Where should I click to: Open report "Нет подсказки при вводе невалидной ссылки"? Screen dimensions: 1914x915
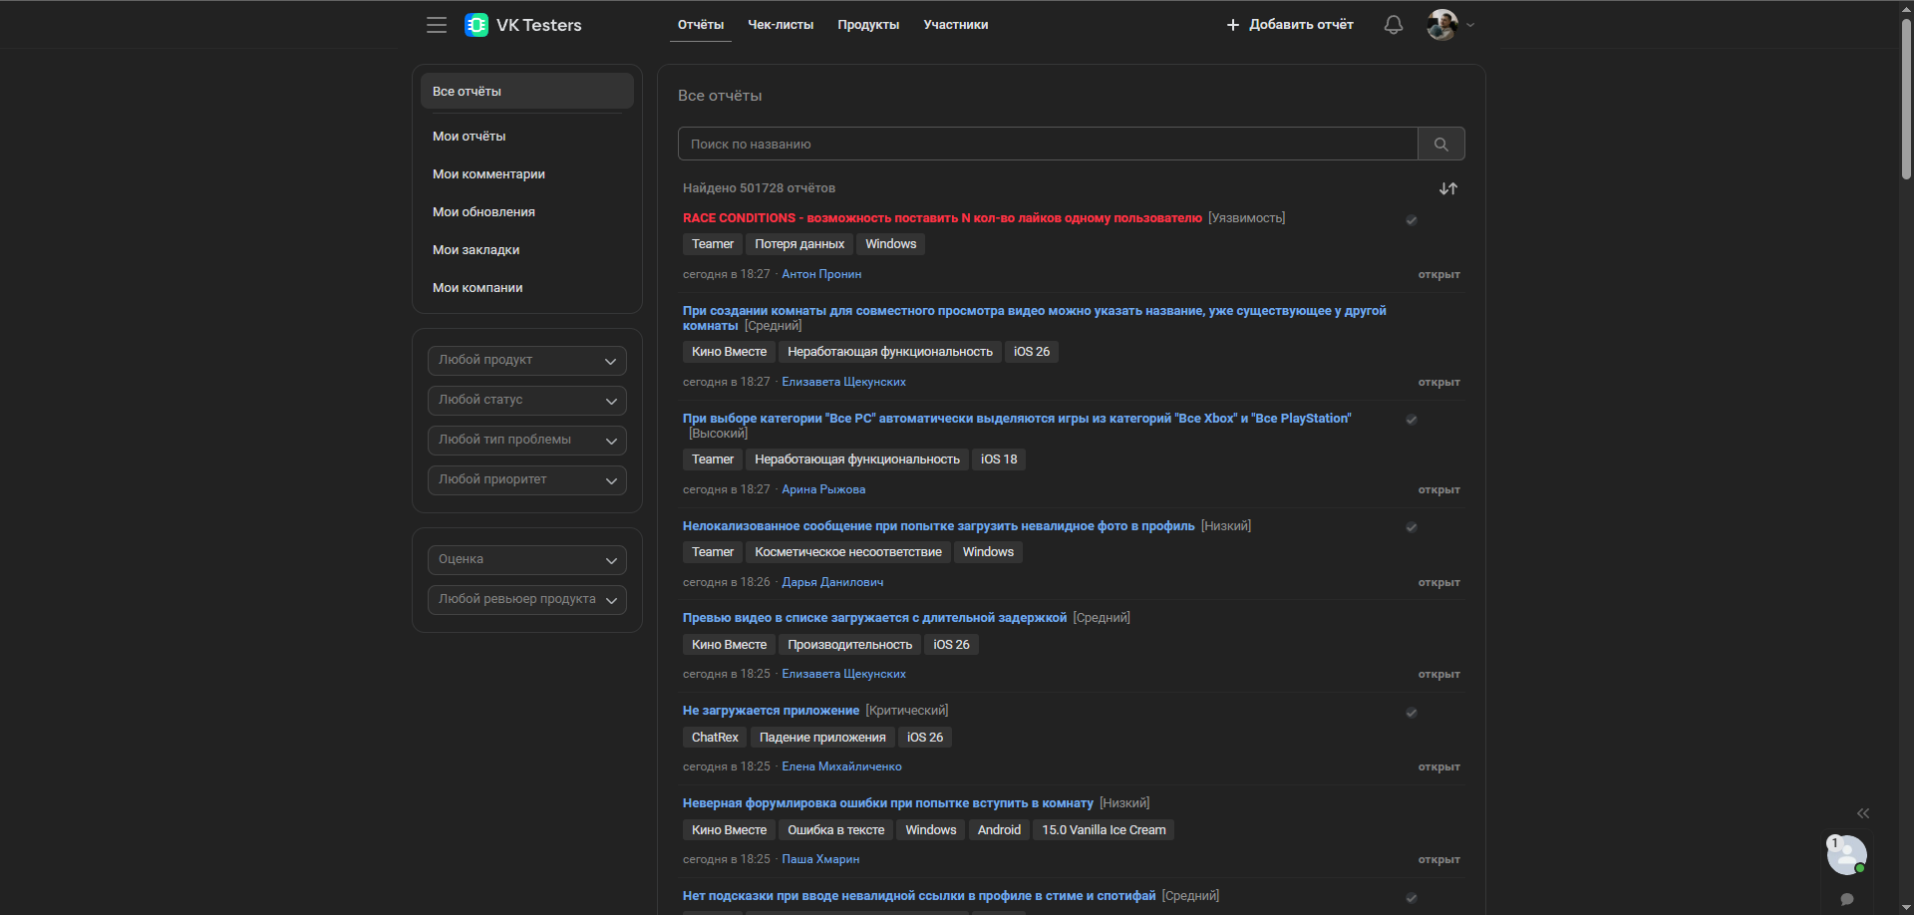pyautogui.click(x=919, y=896)
